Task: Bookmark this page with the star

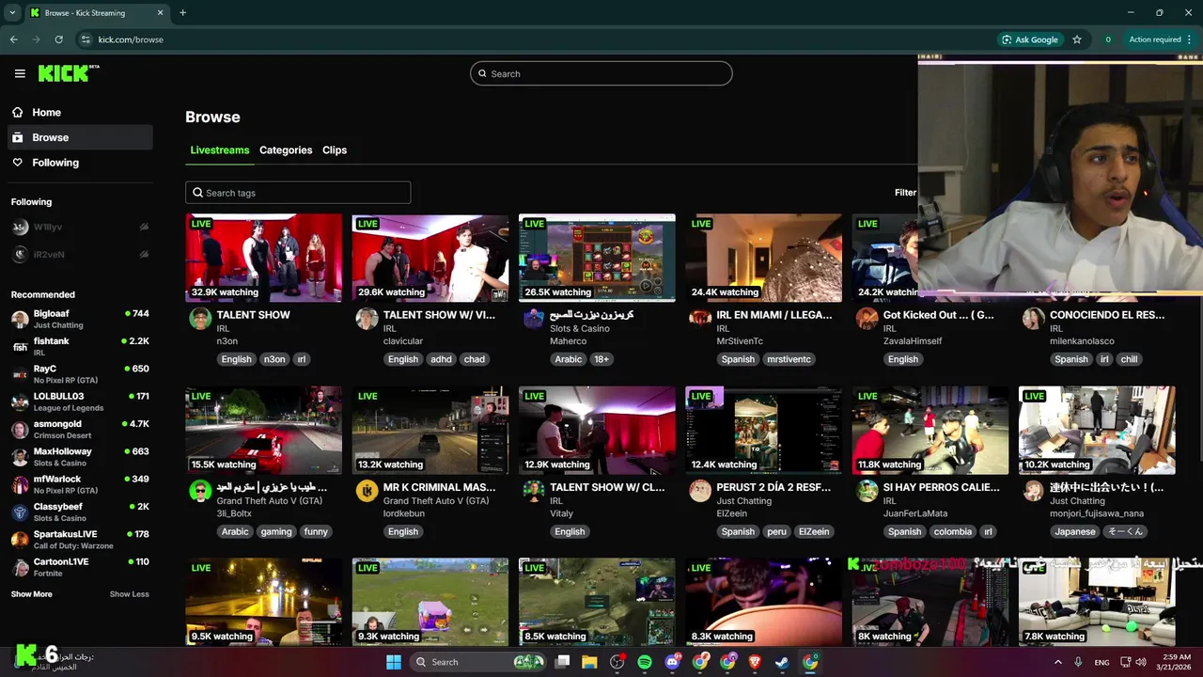Action: click(x=1077, y=39)
